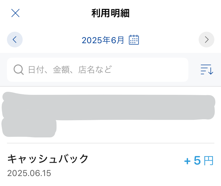Screen dimensions: 221x186
Task: Select the 2025年6月 month label
Action: (x=103, y=40)
